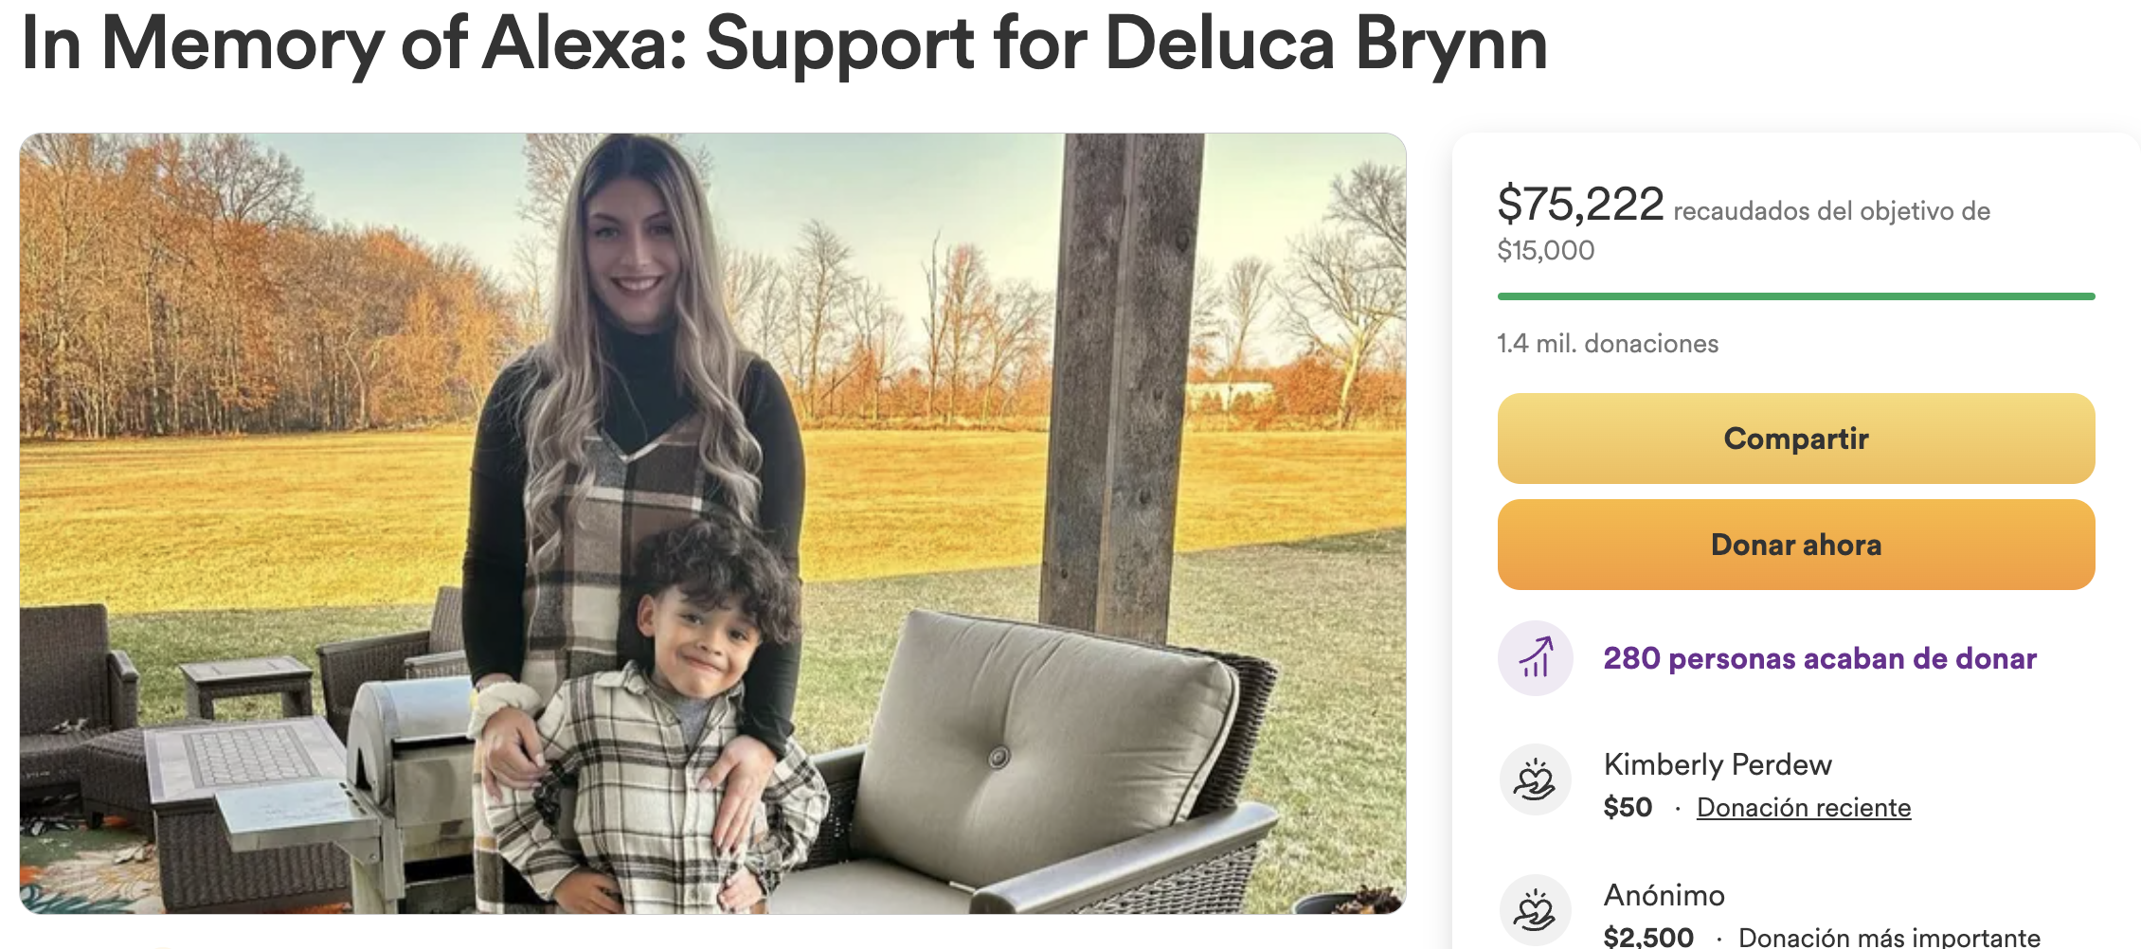2141x949 pixels.
Task: Open the Donación reciente link
Action: pyautogui.click(x=1804, y=807)
